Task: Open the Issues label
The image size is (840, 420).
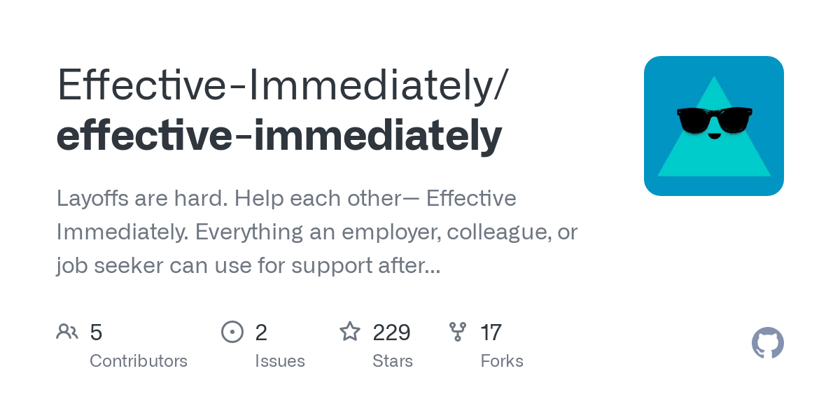Action: [x=280, y=361]
